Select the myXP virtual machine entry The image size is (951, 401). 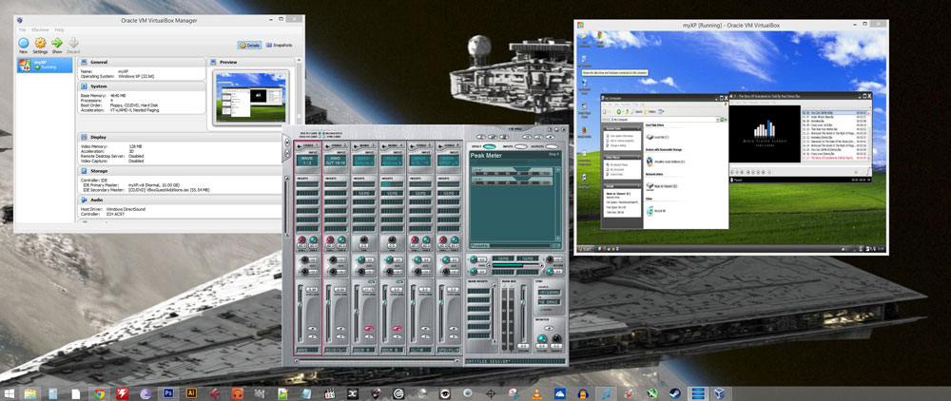pyautogui.click(x=45, y=65)
